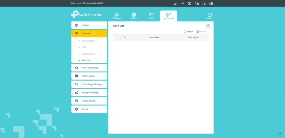Switch to the Status tab
The height and width of the screenshot is (138, 285).
134,16
